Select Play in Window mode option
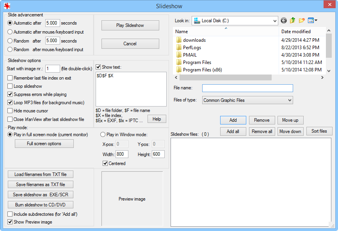This screenshot has height=231, width=338. (x=103, y=135)
